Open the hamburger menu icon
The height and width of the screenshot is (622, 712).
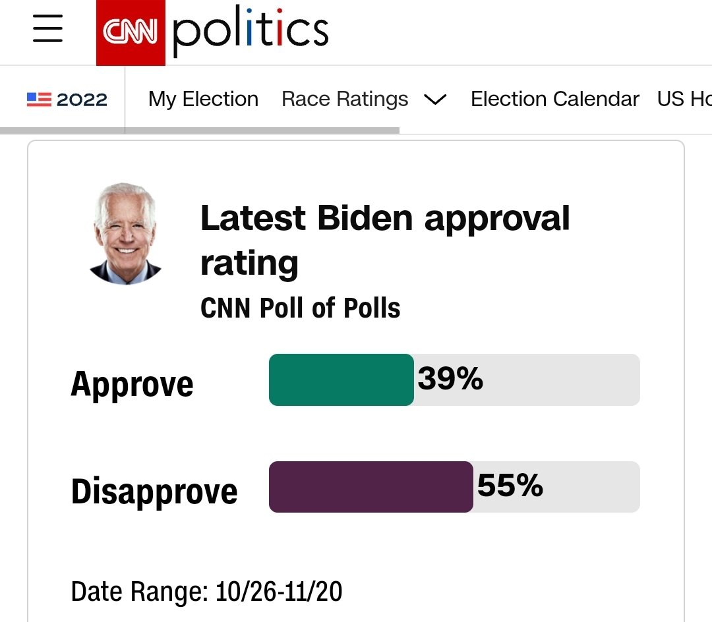coord(47,28)
